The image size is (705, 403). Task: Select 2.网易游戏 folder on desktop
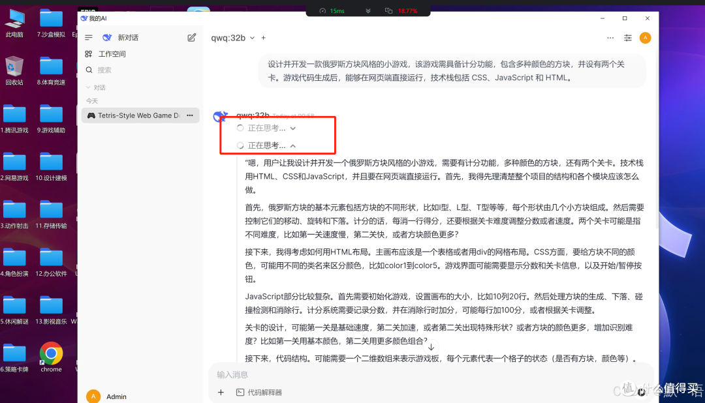coord(14,167)
